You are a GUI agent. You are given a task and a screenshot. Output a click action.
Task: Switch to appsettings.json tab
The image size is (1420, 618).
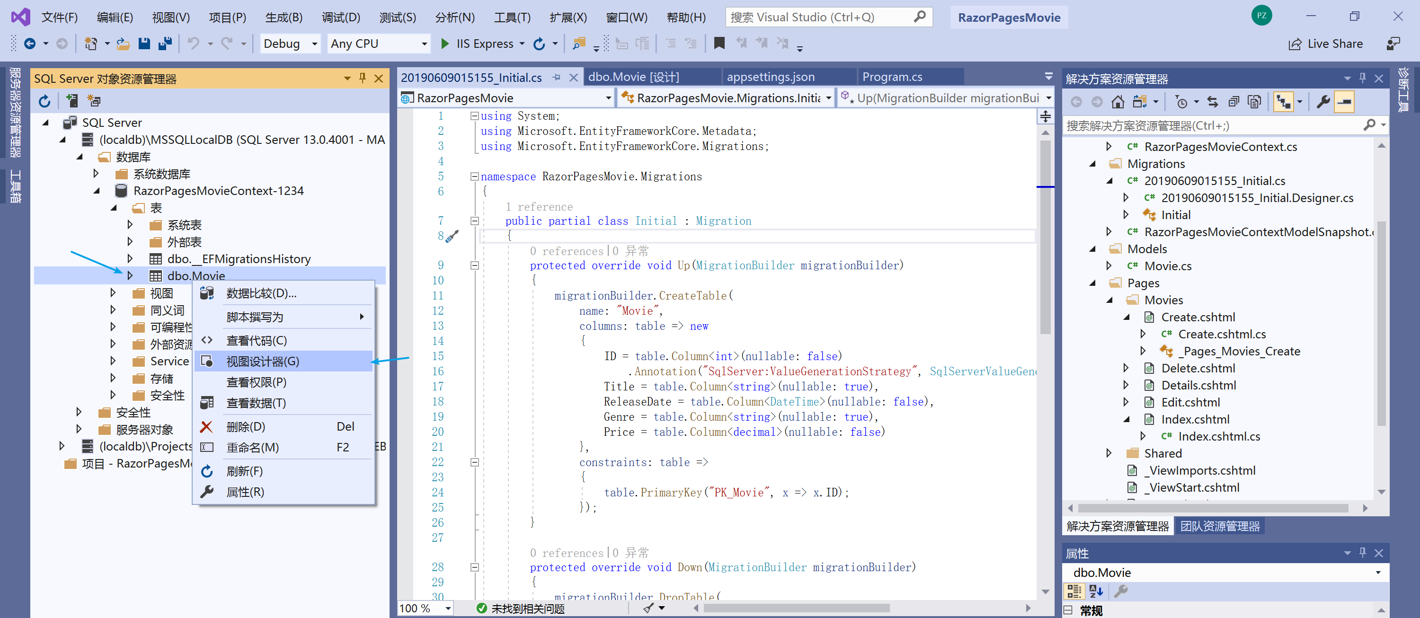coord(770,77)
